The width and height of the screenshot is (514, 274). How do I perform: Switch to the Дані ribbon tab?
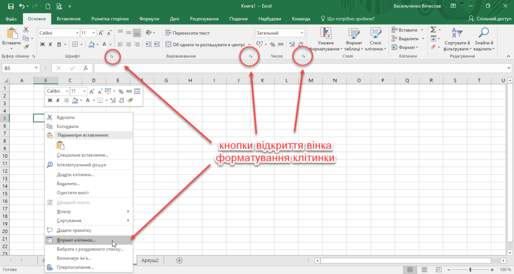(x=174, y=19)
